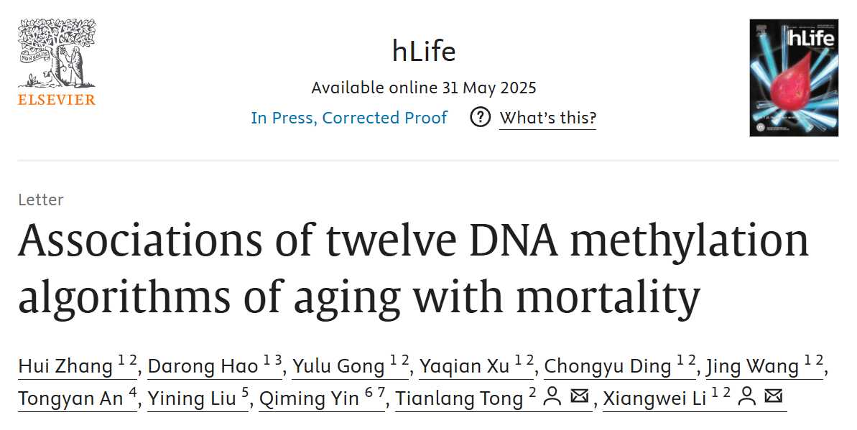Image resolution: width=857 pixels, height=430 pixels.
Task: Click the ELSEVIER orange wordmark text
Action: click(57, 100)
